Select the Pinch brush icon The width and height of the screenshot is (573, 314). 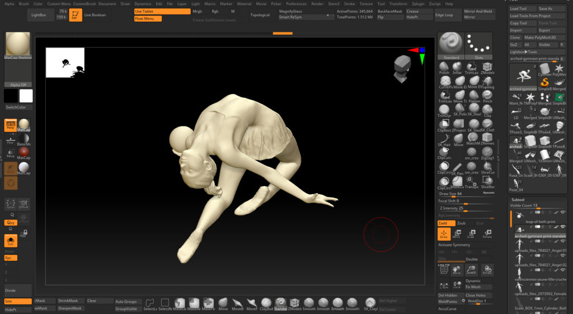pyautogui.click(x=487, y=95)
